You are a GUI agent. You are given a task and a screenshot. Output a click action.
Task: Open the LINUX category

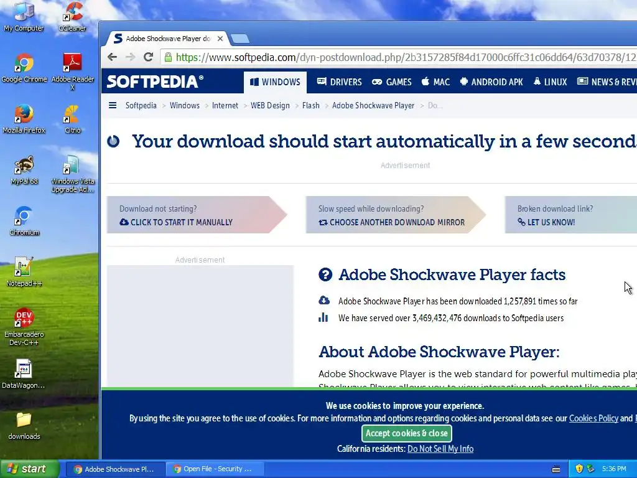pyautogui.click(x=550, y=82)
